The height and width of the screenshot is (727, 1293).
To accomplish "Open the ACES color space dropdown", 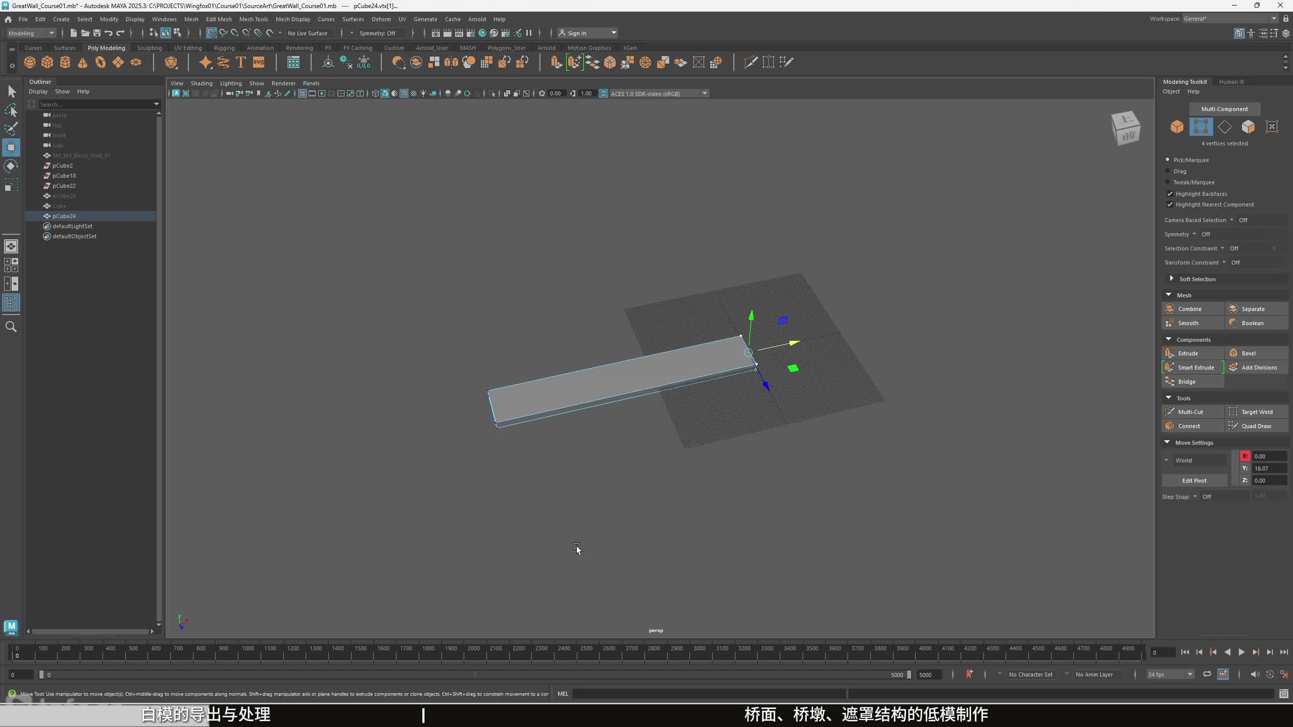I will point(705,93).
